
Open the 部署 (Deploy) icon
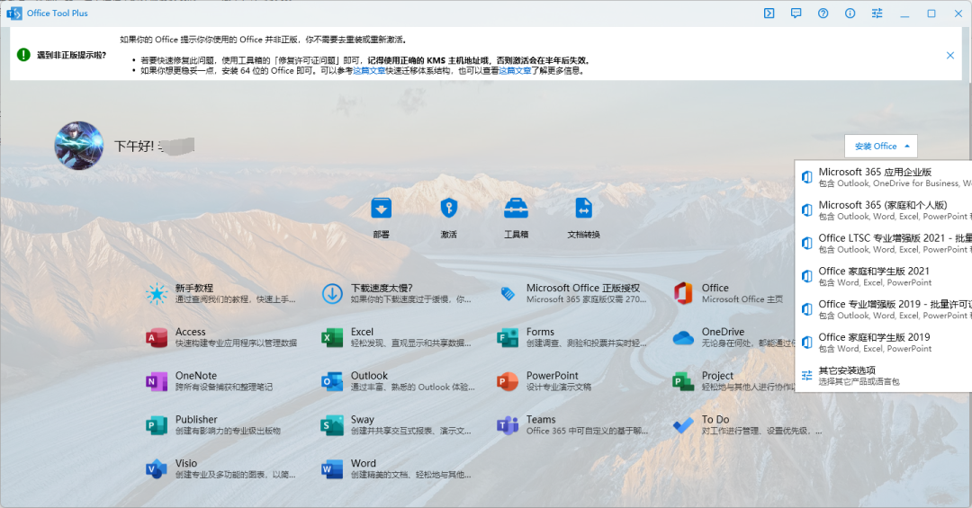[382, 209]
